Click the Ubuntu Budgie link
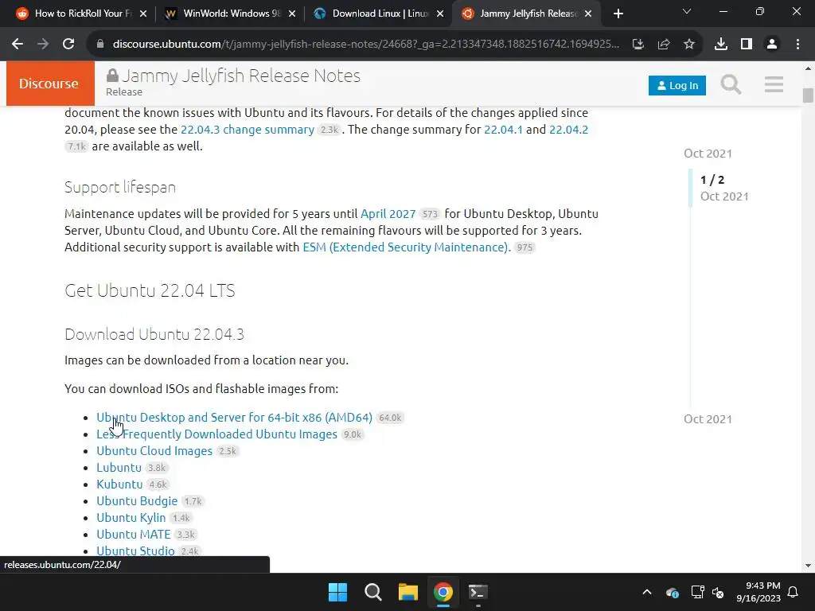 click(x=137, y=501)
